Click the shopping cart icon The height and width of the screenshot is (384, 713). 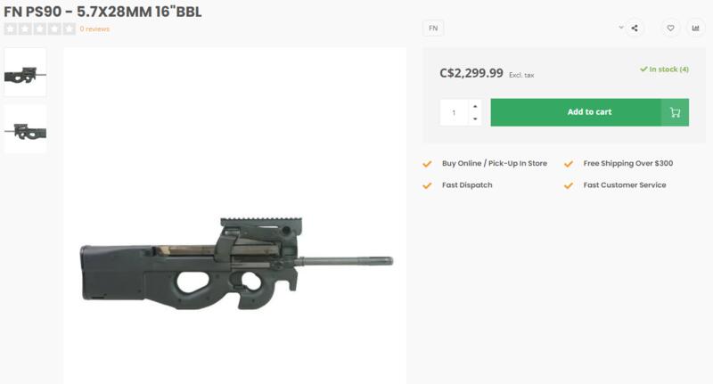point(675,112)
